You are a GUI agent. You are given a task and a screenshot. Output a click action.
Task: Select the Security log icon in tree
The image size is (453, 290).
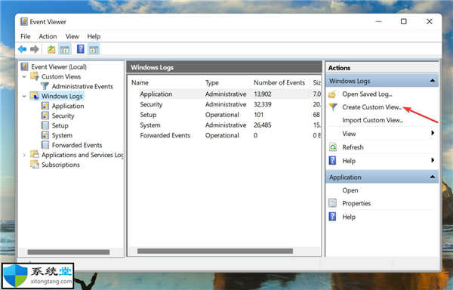pos(45,116)
